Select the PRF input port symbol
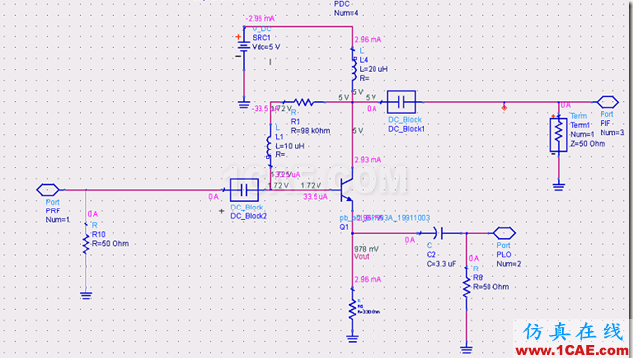633x358 pixels. 48,189
